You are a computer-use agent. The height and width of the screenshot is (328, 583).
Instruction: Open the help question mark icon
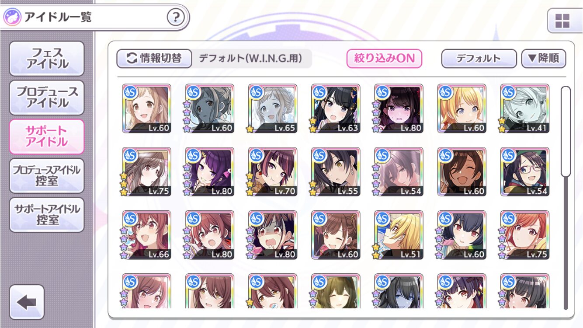click(176, 18)
